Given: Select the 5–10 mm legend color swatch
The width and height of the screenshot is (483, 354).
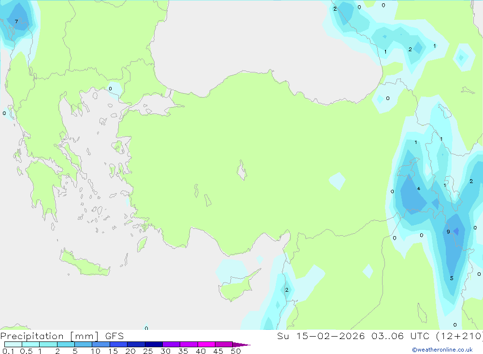Looking at the screenshot, I should point(84,344).
